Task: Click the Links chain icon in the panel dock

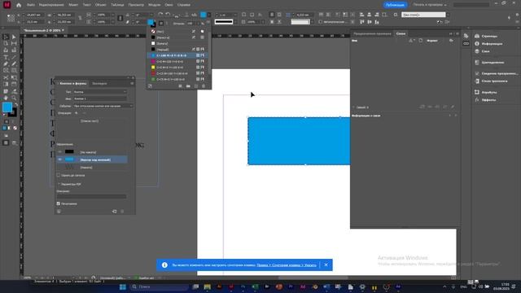Action: point(466,43)
